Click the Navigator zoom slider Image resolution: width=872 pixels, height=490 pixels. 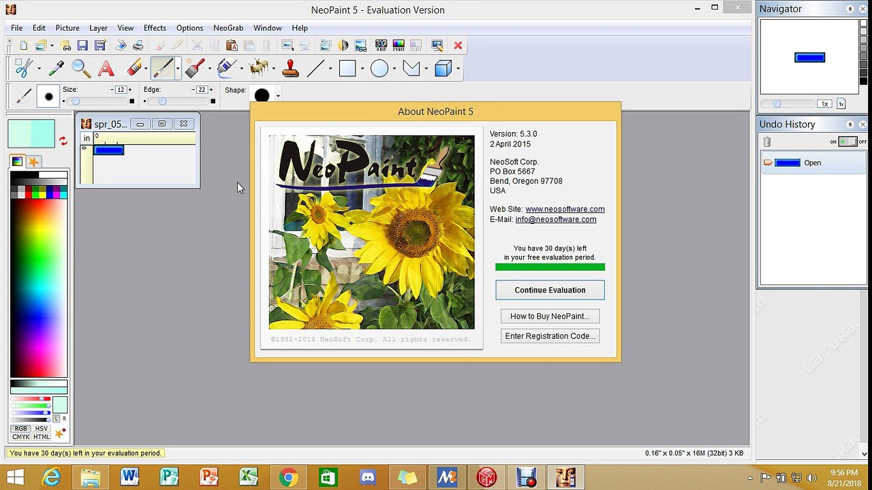click(788, 104)
